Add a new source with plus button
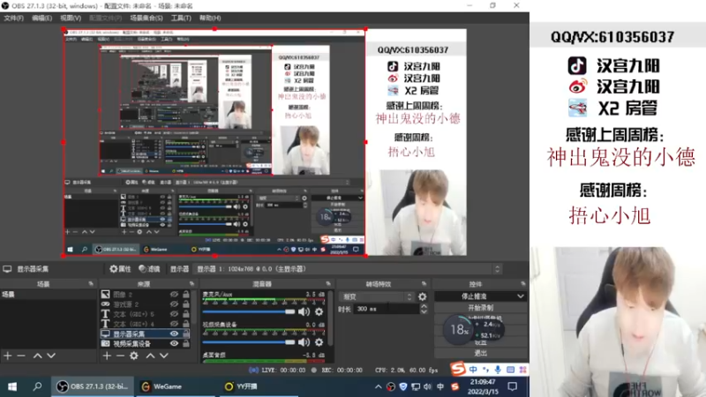The image size is (706, 397). point(107,356)
